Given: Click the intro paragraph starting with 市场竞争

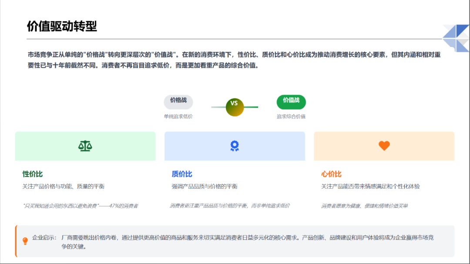Looking at the screenshot, I should 234,60.
